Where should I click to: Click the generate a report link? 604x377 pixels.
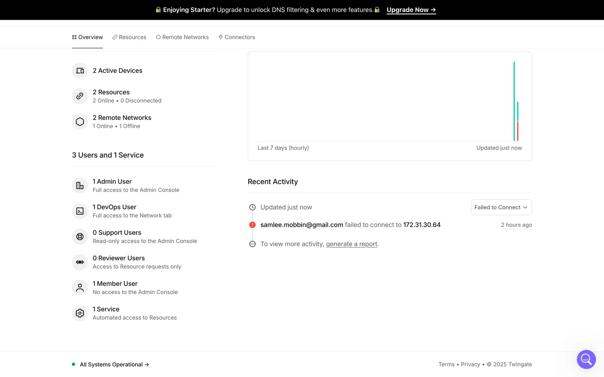(x=351, y=244)
